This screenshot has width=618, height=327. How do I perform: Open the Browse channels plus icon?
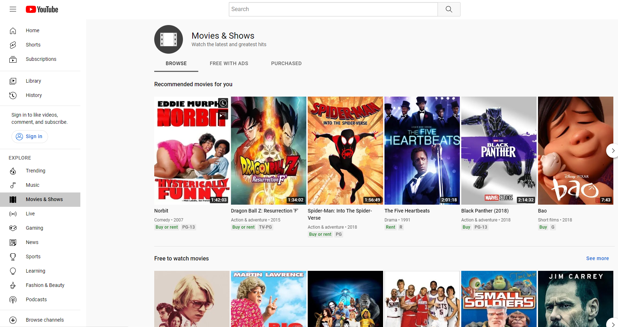click(x=13, y=320)
